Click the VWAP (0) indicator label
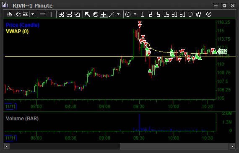This screenshot has height=153, width=239. coord(17,31)
